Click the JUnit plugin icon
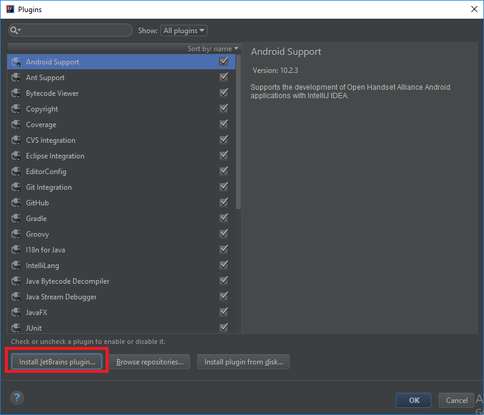Viewport: 484px width, 415px height. [16, 328]
